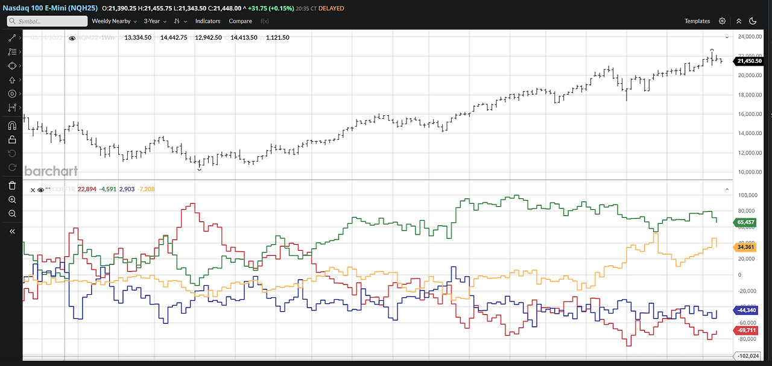The width and height of the screenshot is (772, 366).
Task: Click the green -4,591 COT value
Action: (107, 189)
